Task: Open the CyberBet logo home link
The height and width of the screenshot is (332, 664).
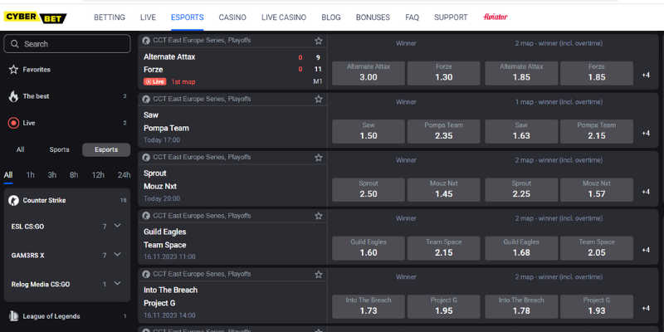Action: 35,17
